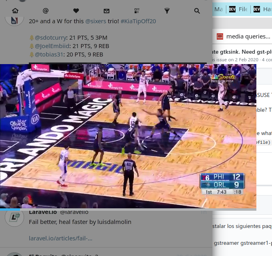The image size is (272, 256).
Task: Open the #KiaTipOff20 hashtag
Action: (138, 21)
